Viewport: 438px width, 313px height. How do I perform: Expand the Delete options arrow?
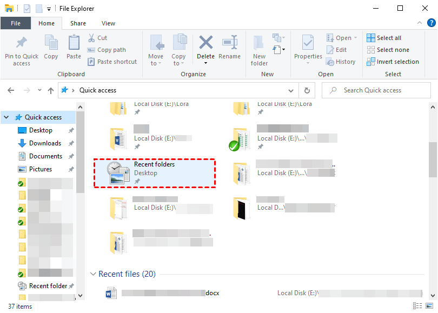point(205,63)
